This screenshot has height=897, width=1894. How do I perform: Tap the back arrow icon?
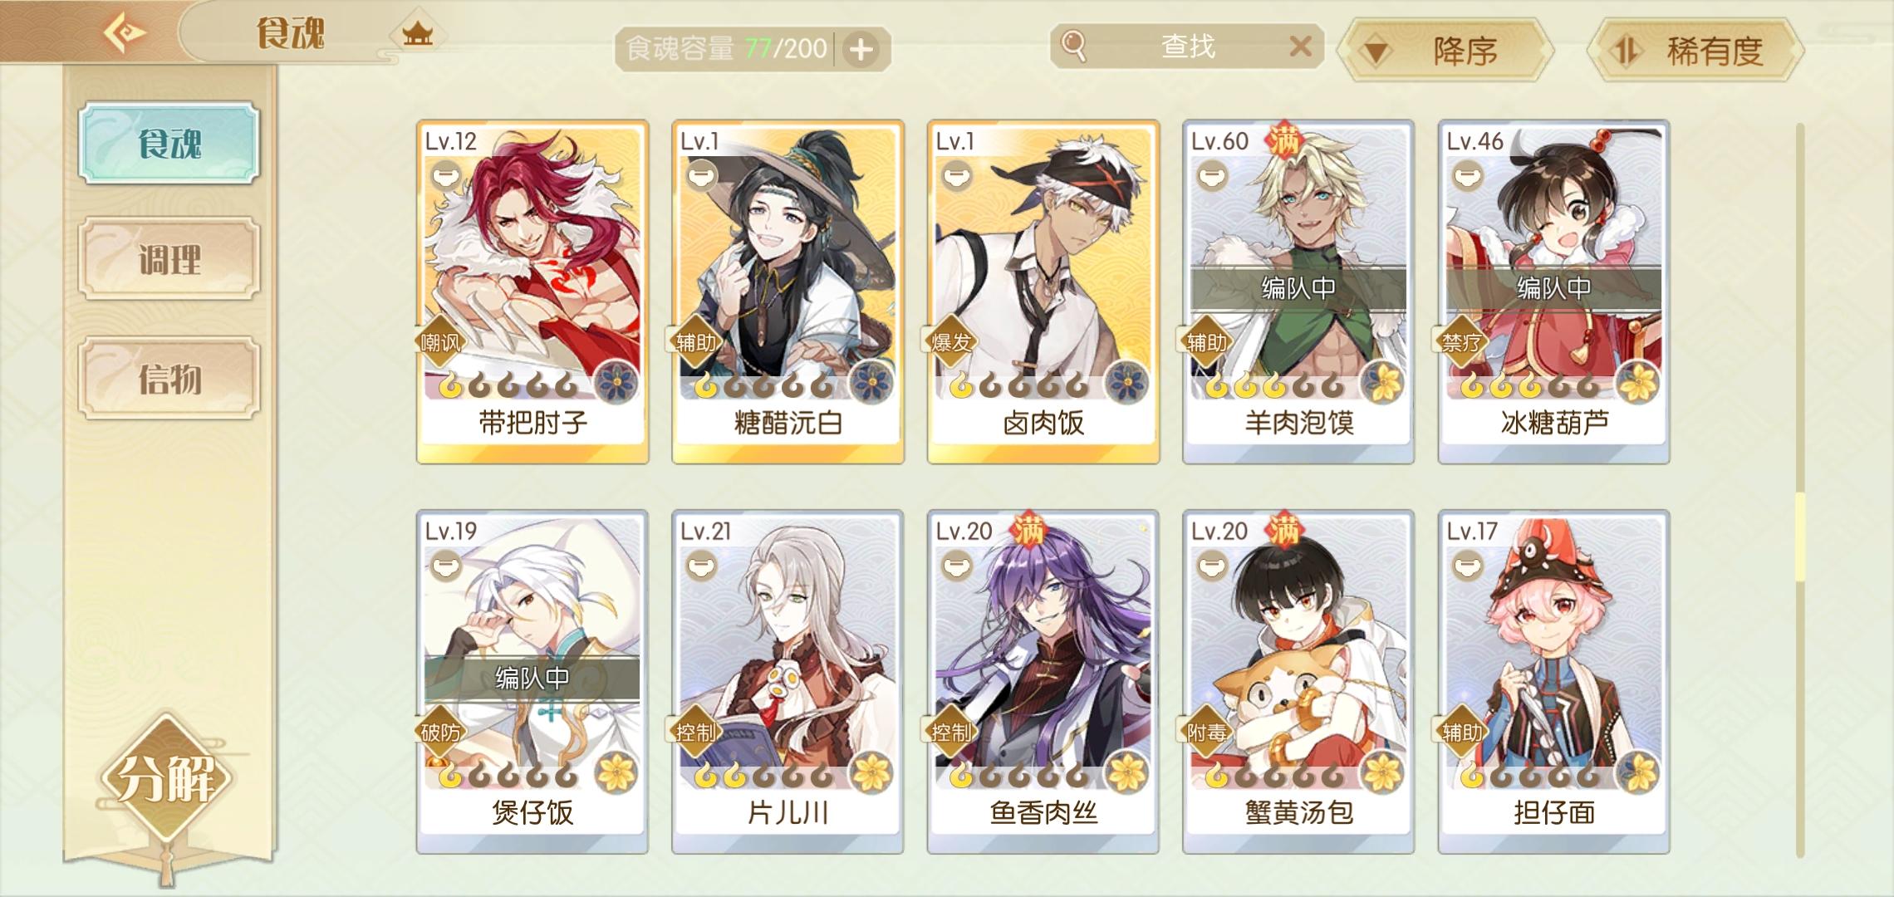(x=125, y=33)
